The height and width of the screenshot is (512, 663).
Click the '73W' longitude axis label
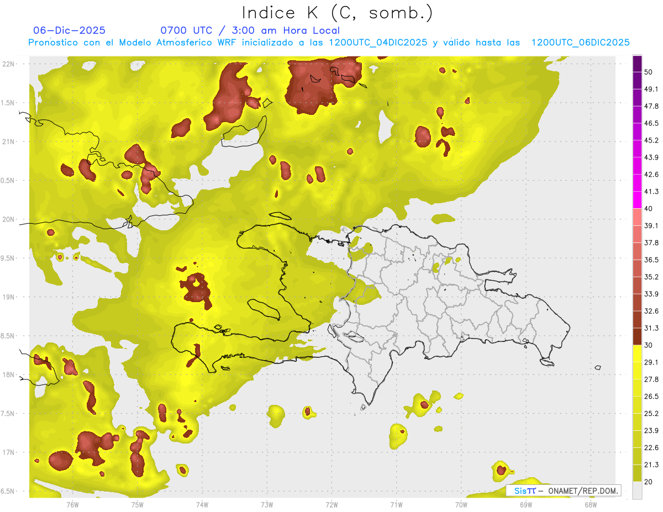[267, 504]
